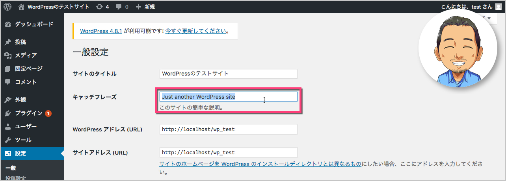Click the home icon beside the site name

(x=21, y=7)
